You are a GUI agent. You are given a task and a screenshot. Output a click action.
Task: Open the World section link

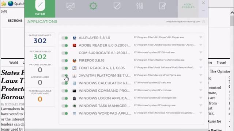click(14, 63)
